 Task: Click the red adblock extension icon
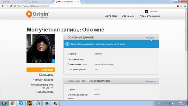[178, 6]
